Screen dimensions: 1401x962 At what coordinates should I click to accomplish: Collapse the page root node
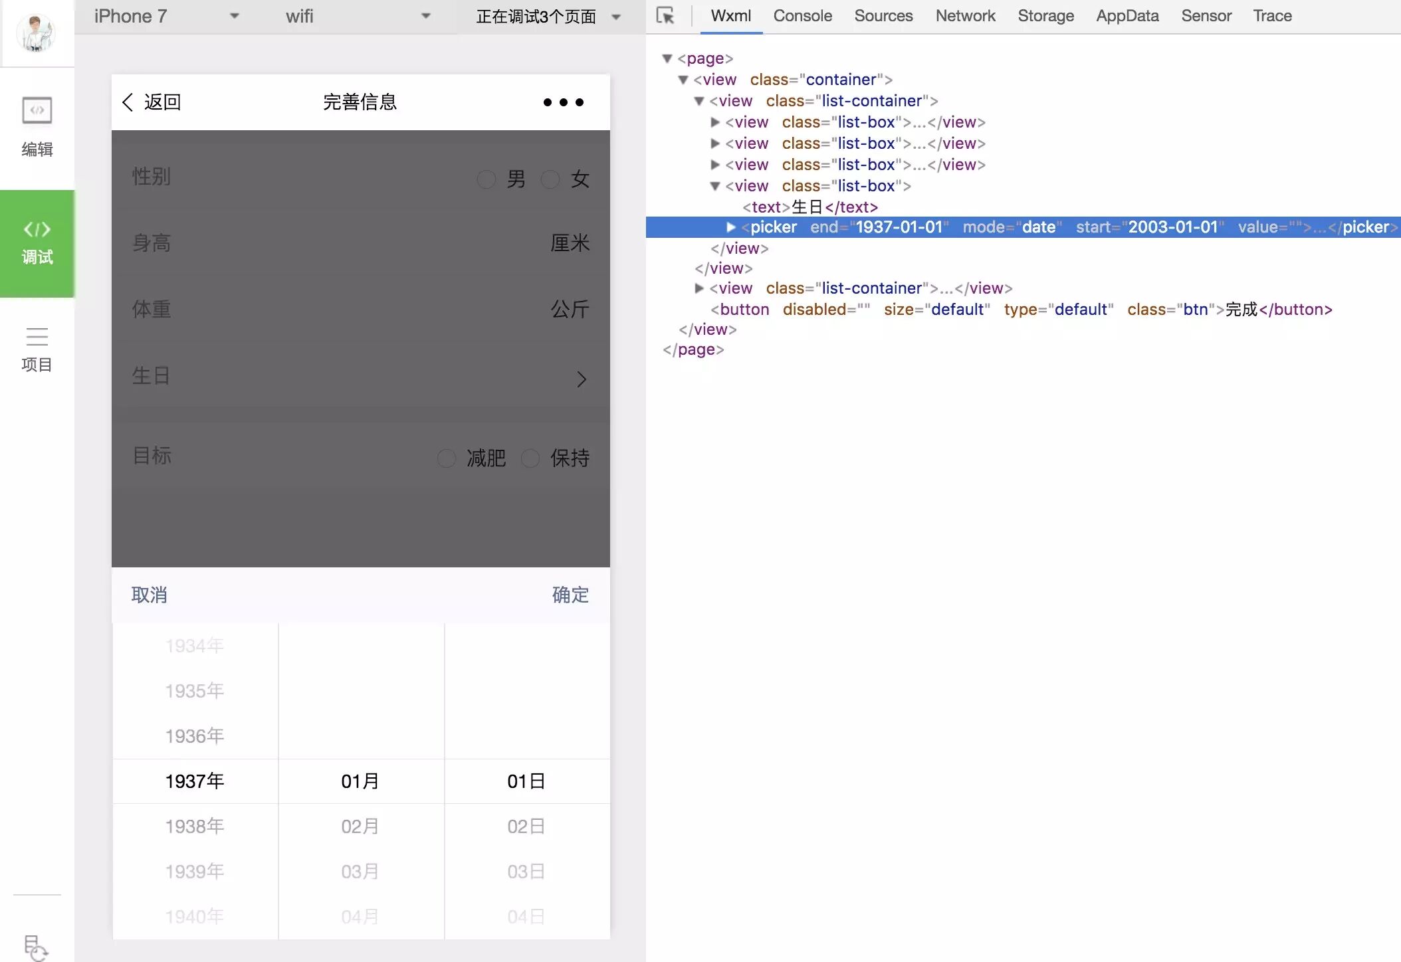667,58
